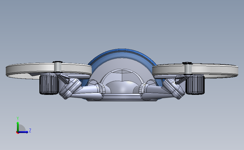Pick the right knurled motor cylinder
The width and height of the screenshot is (244, 150).
coord(195,85)
